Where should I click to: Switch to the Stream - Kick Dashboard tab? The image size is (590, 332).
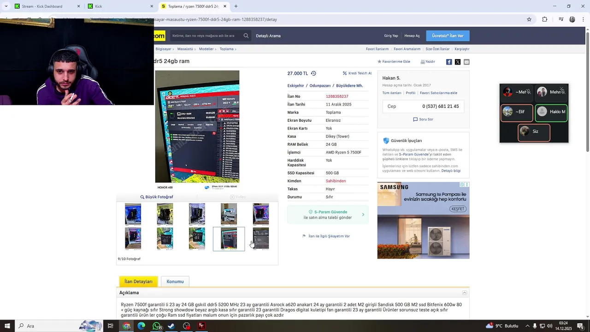[x=42, y=6]
